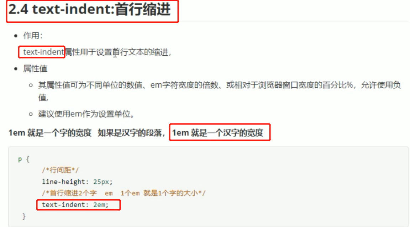Click the text "如果是汉字的段落,"

[131, 133]
